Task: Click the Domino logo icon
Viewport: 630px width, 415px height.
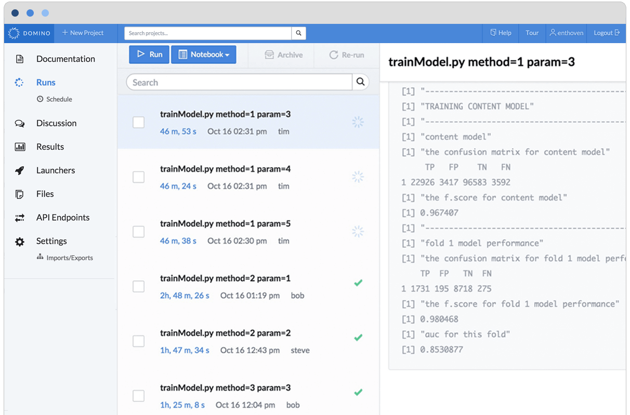Action: [x=14, y=33]
